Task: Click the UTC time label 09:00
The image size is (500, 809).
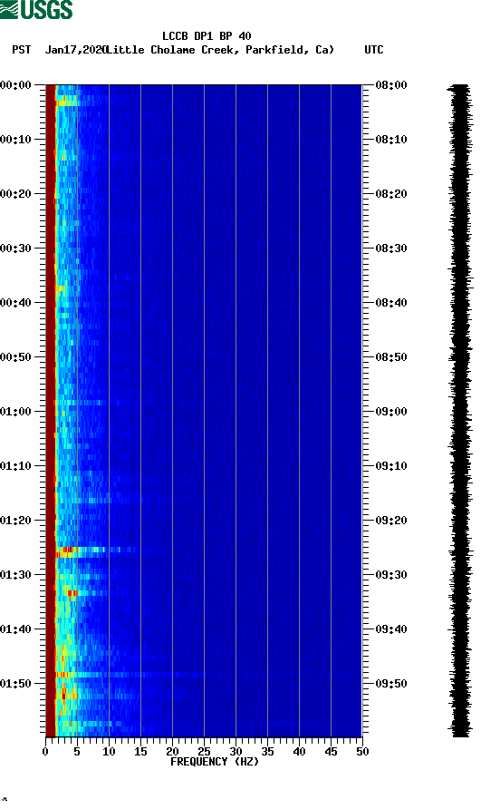Action: point(391,412)
